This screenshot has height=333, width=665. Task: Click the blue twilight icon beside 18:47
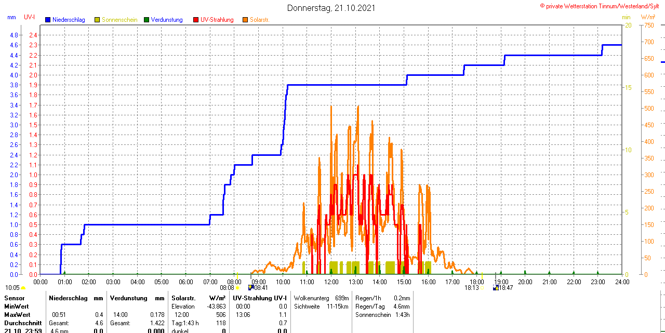[x=496, y=288]
